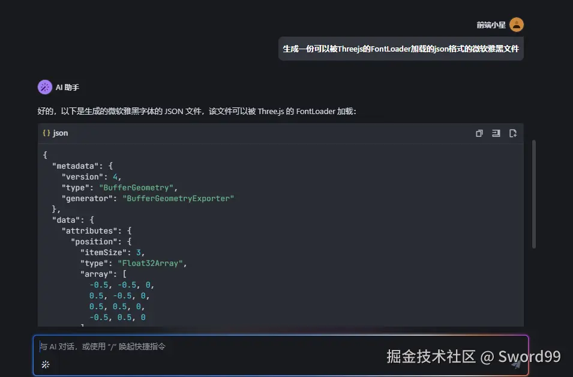573x377 pixels.
Task: Click the "version": 4 line
Action: click(91, 177)
